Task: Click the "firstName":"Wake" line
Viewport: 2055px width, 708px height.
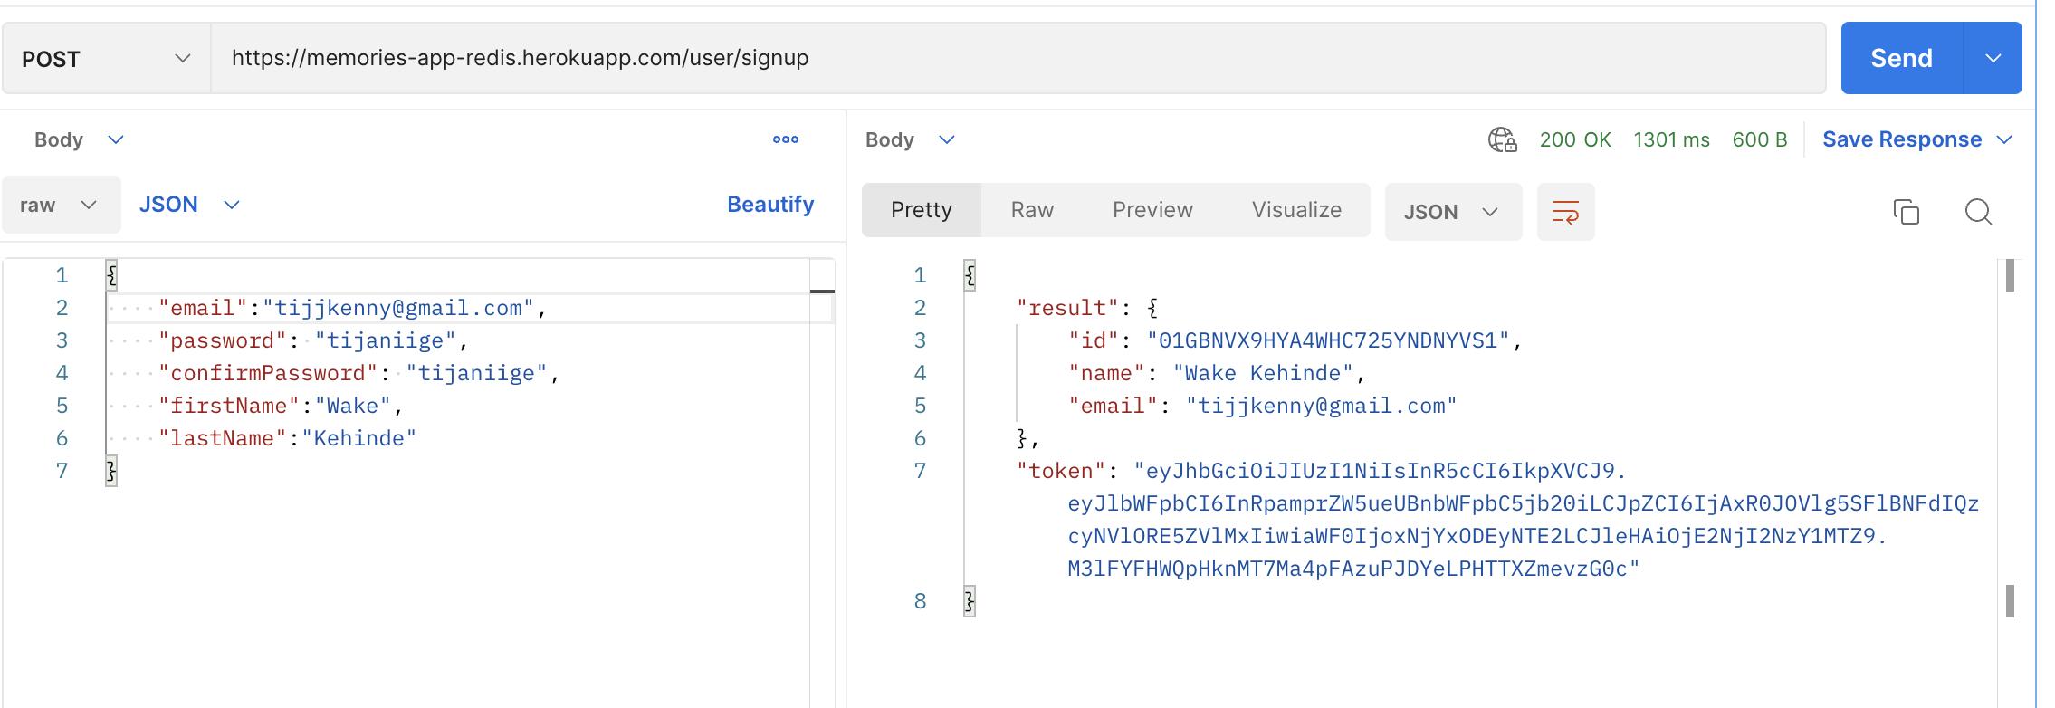Action: point(281,406)
